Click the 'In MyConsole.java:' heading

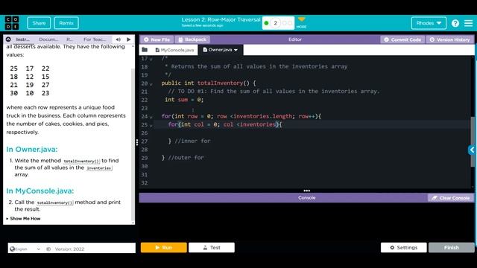pyautogui.click(x=40, y=191)
